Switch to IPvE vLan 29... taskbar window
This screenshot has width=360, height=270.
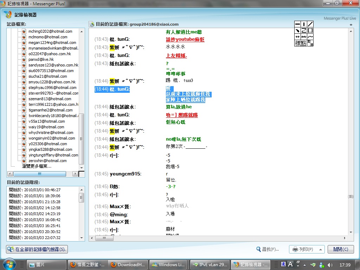pyautogui.click(x=210, y=265)
